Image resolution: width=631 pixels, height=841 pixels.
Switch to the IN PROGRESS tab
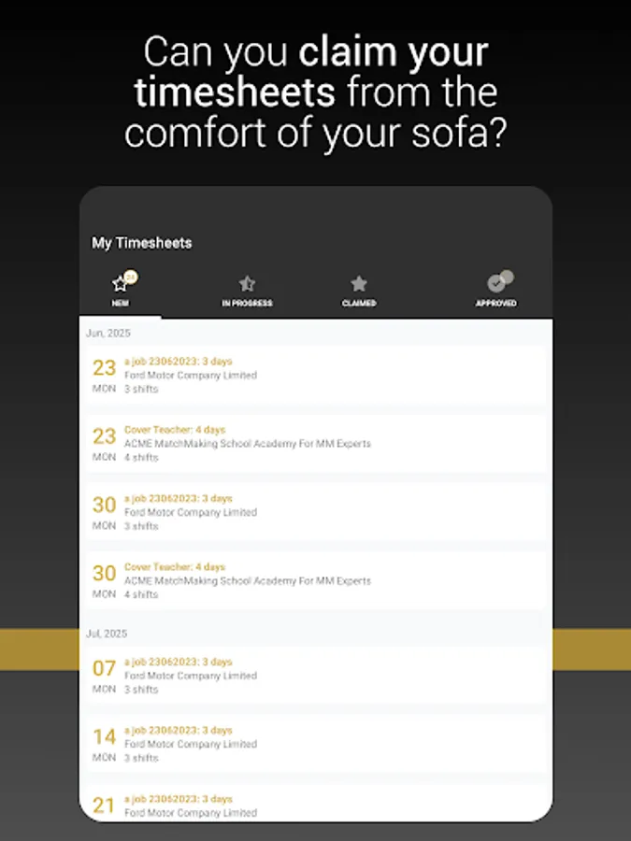247,290
